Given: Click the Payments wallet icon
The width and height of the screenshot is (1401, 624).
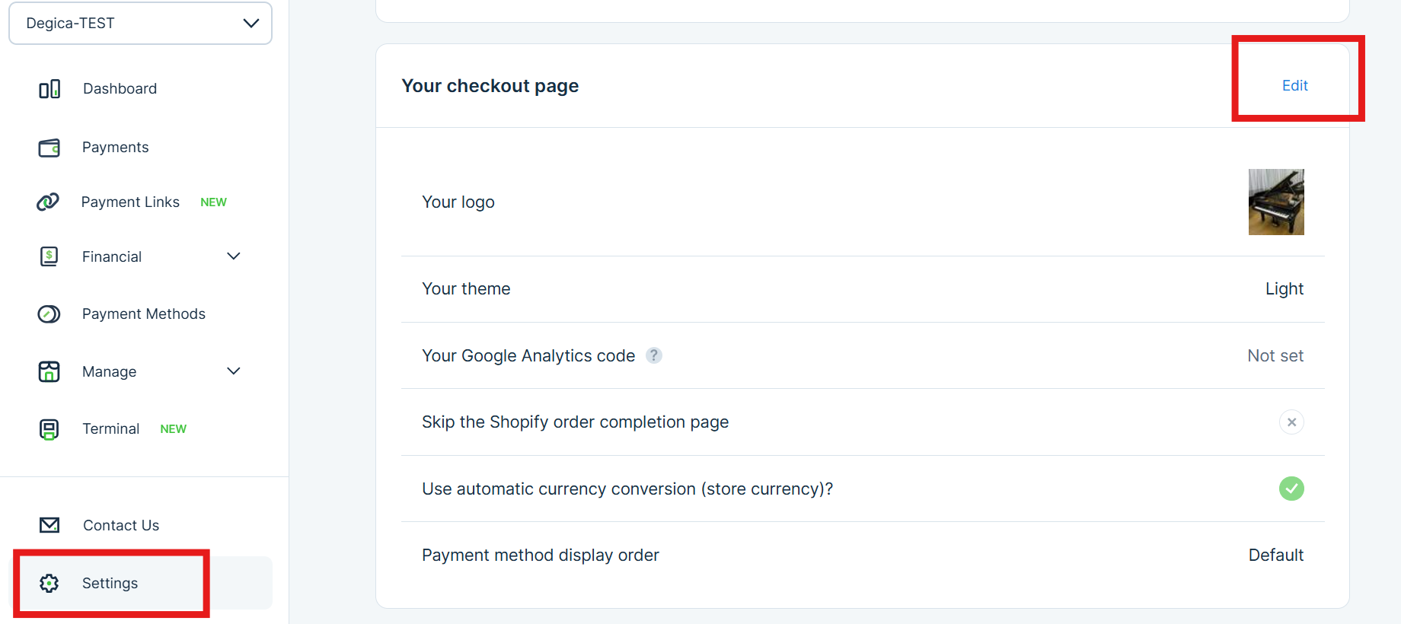Looking at the screenshot, I should point(49,148).
